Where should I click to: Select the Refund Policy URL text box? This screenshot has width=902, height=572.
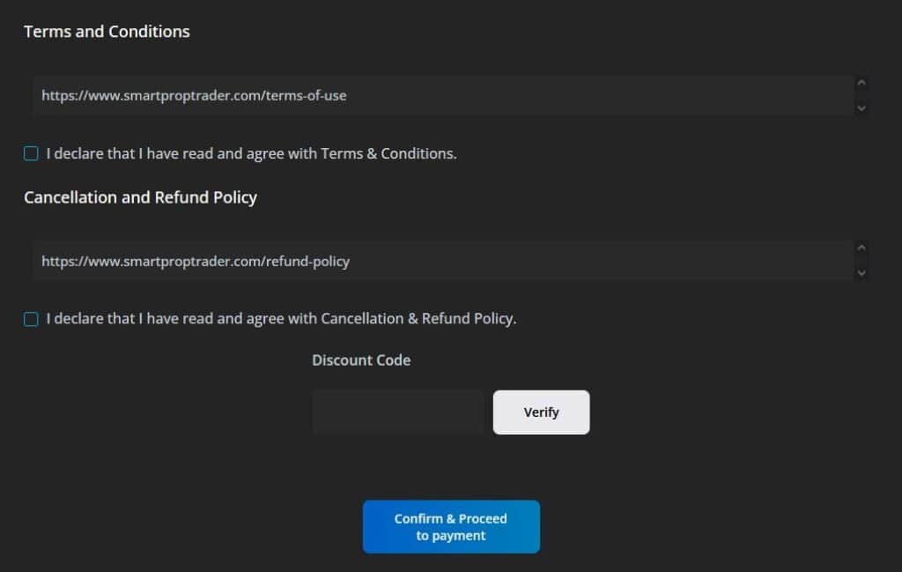pos(440,261)
